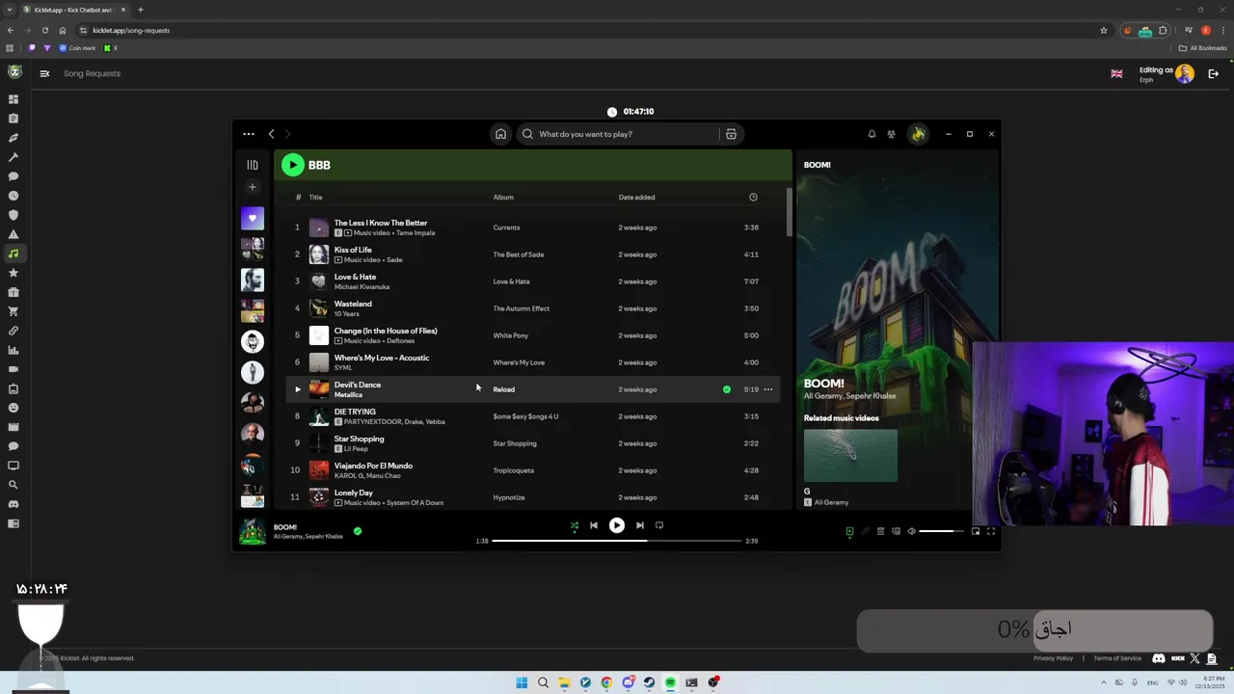Screen dimensions: 1234x694
Task: Adjust the Spotify volume slider
Action: 941,531
